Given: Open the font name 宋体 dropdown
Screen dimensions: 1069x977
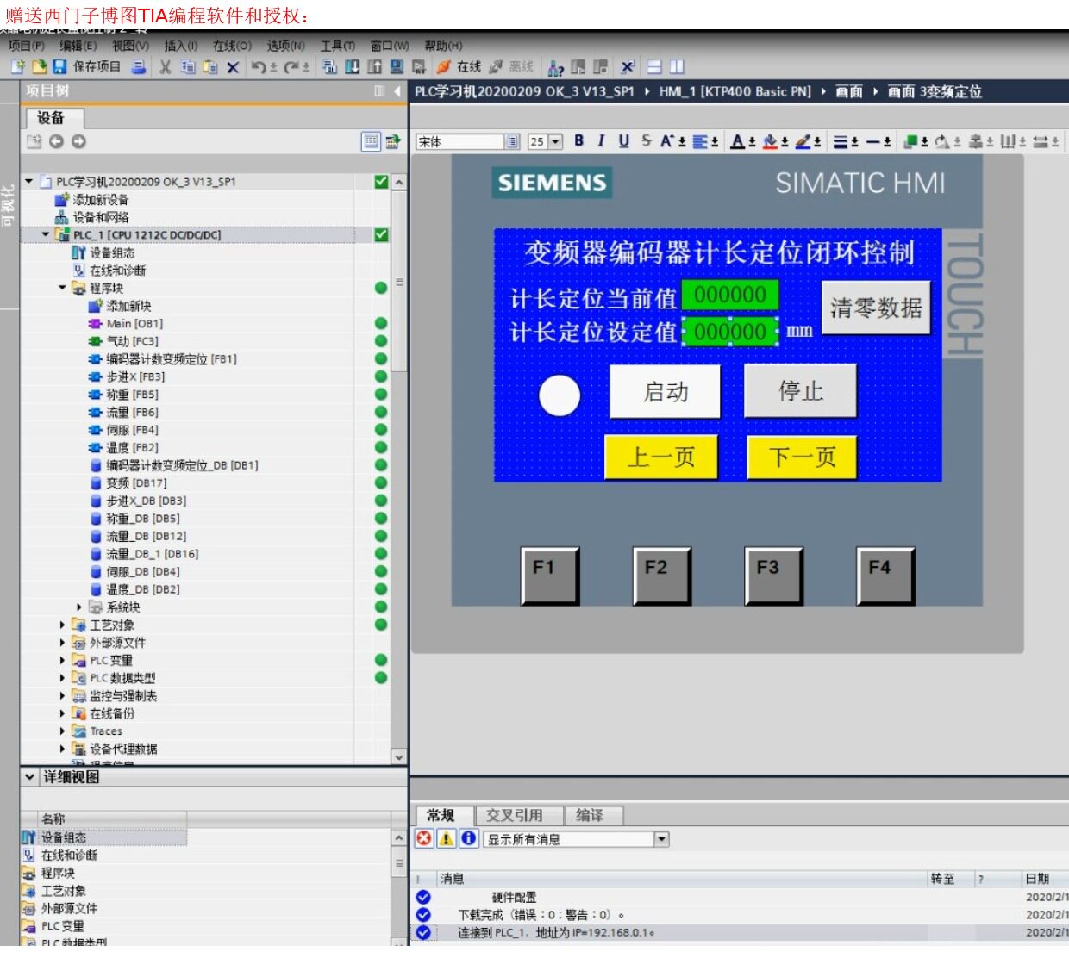Looking at the screenshot, I should [x=513, y=142].
